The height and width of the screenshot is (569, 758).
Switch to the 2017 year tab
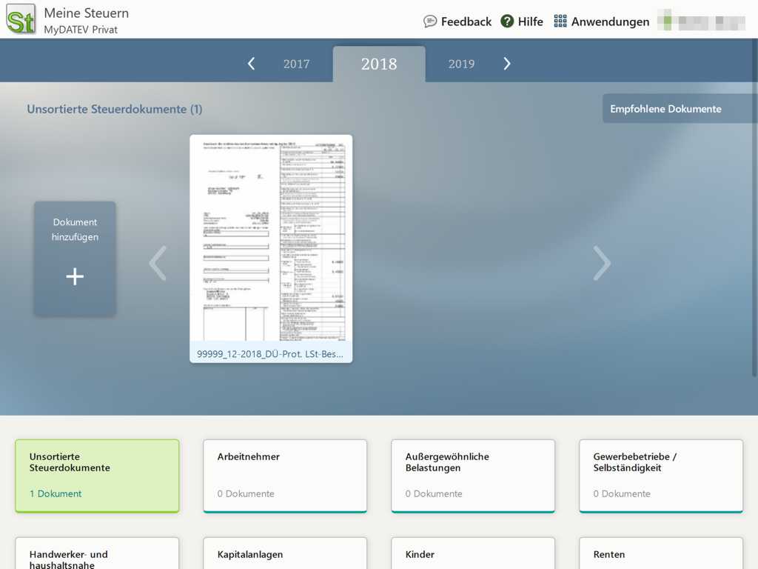[296, 64]
